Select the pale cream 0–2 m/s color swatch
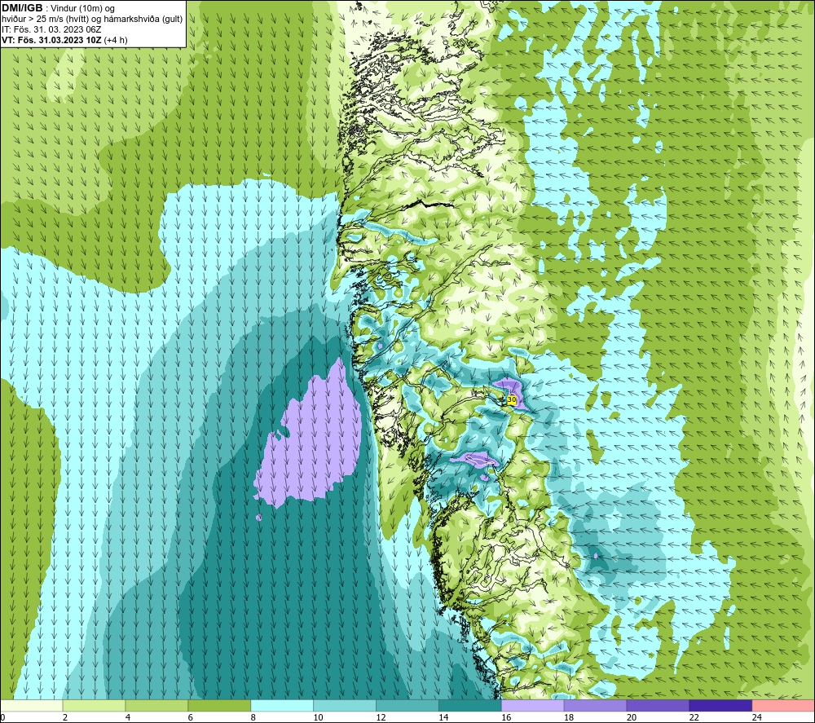 coord(31,706)
